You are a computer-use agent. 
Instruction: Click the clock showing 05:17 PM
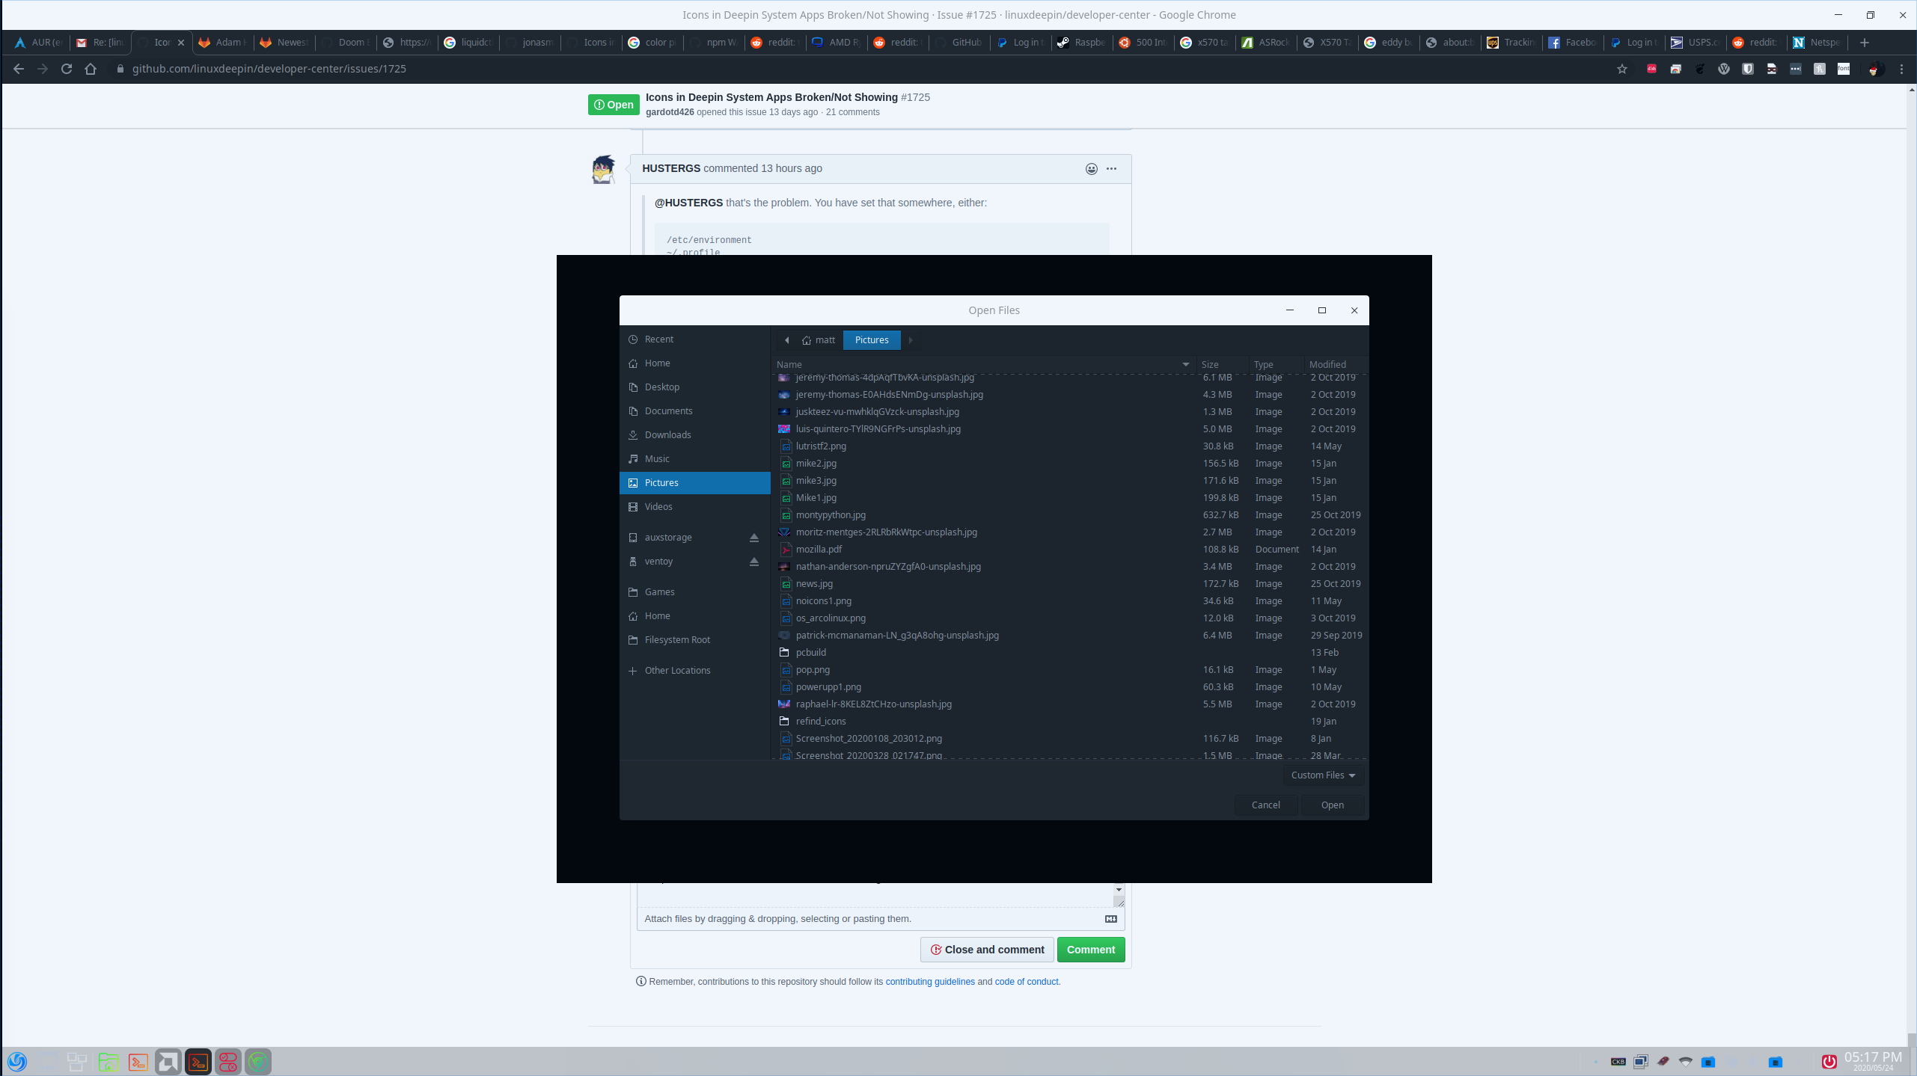click(x=1871, y=1057)
